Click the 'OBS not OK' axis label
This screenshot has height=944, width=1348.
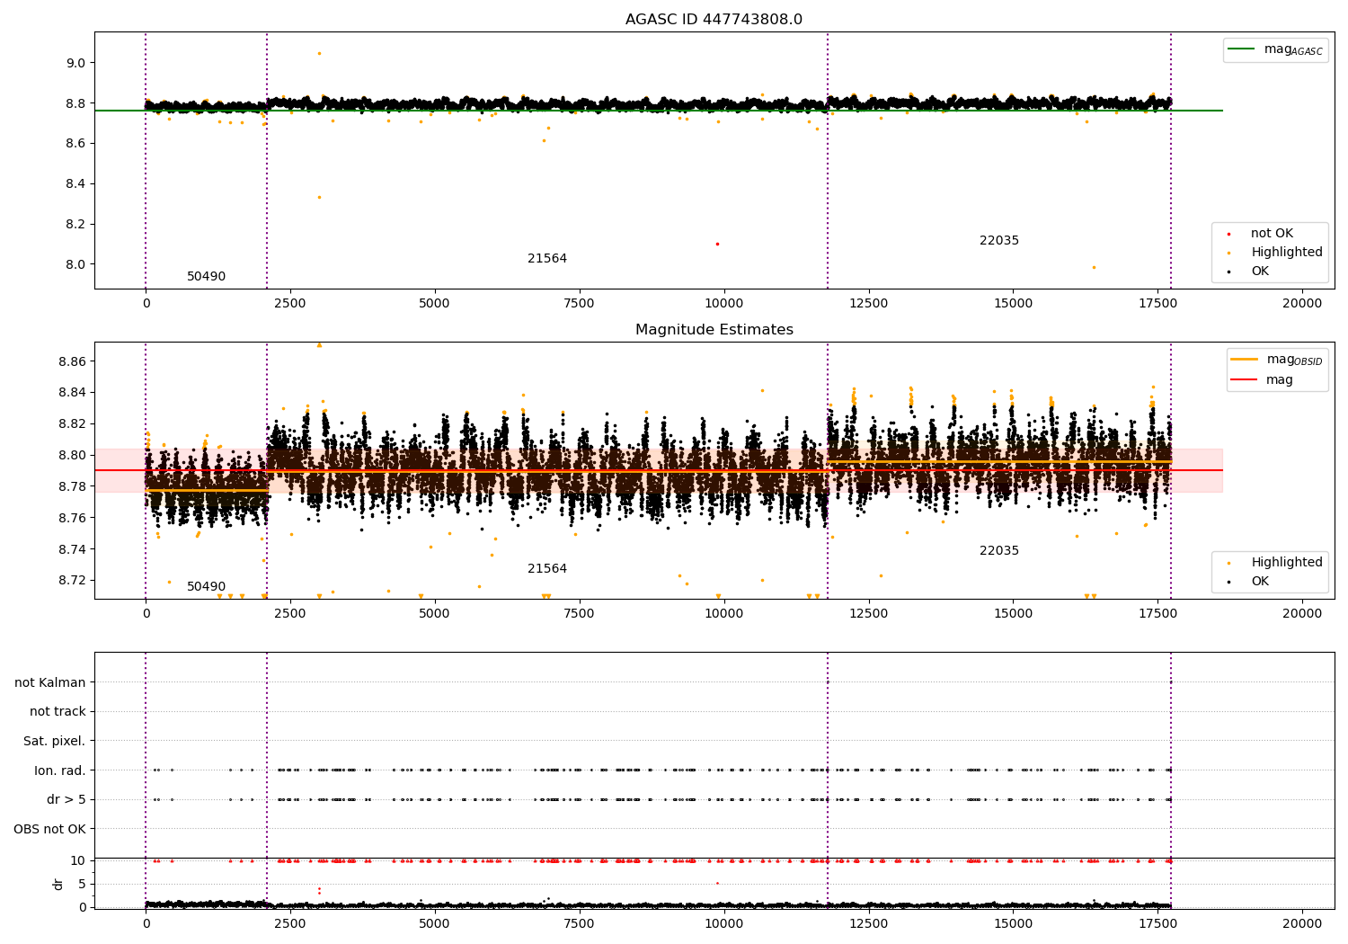[x=50, y=829]
